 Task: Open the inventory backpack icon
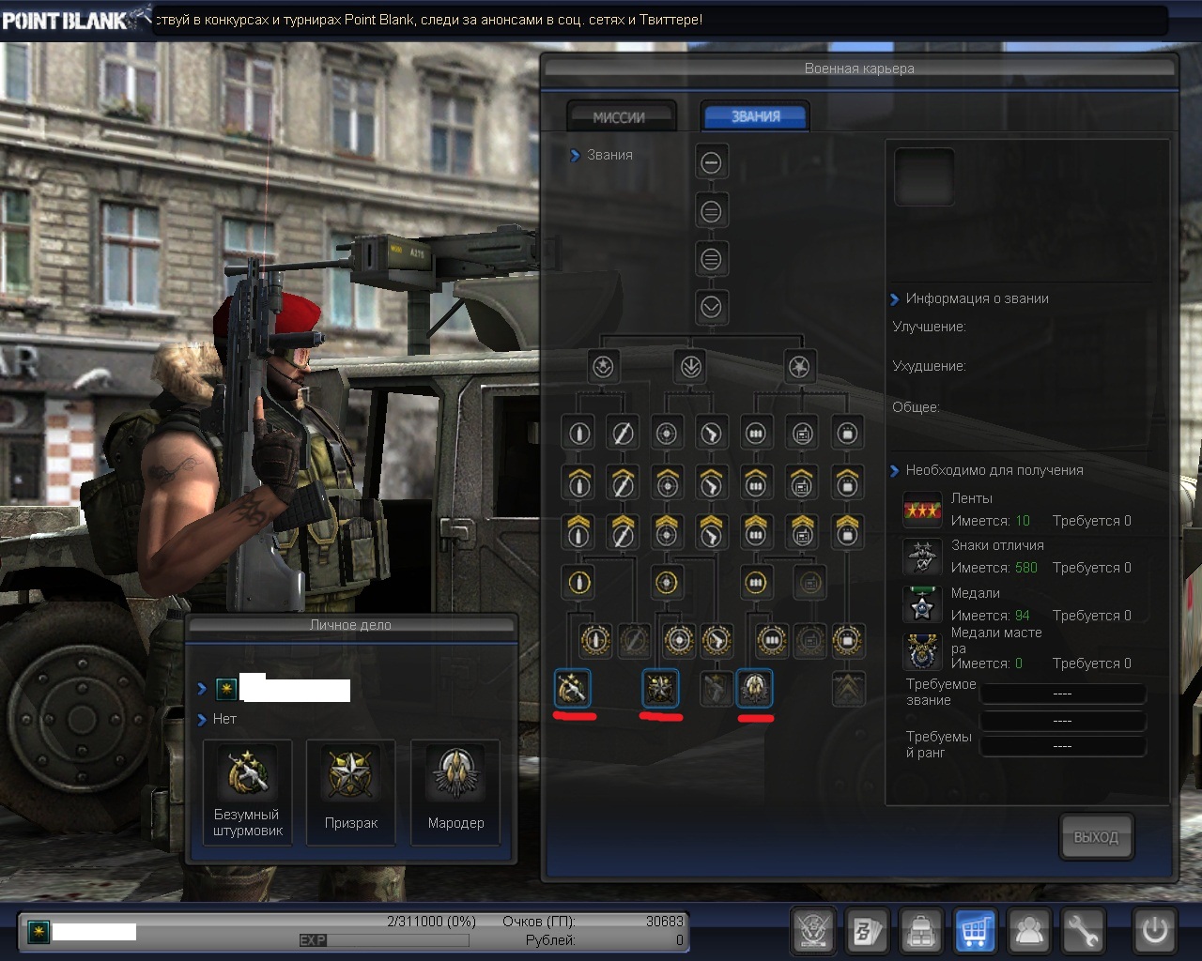click(922, 931)
